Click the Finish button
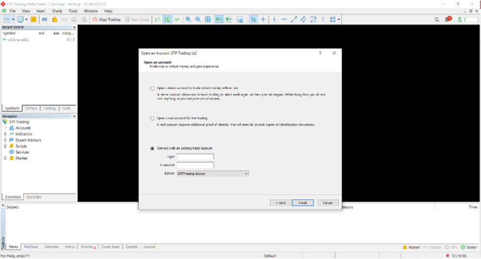Viewport: 481px width, 259px height. [303, 203]
